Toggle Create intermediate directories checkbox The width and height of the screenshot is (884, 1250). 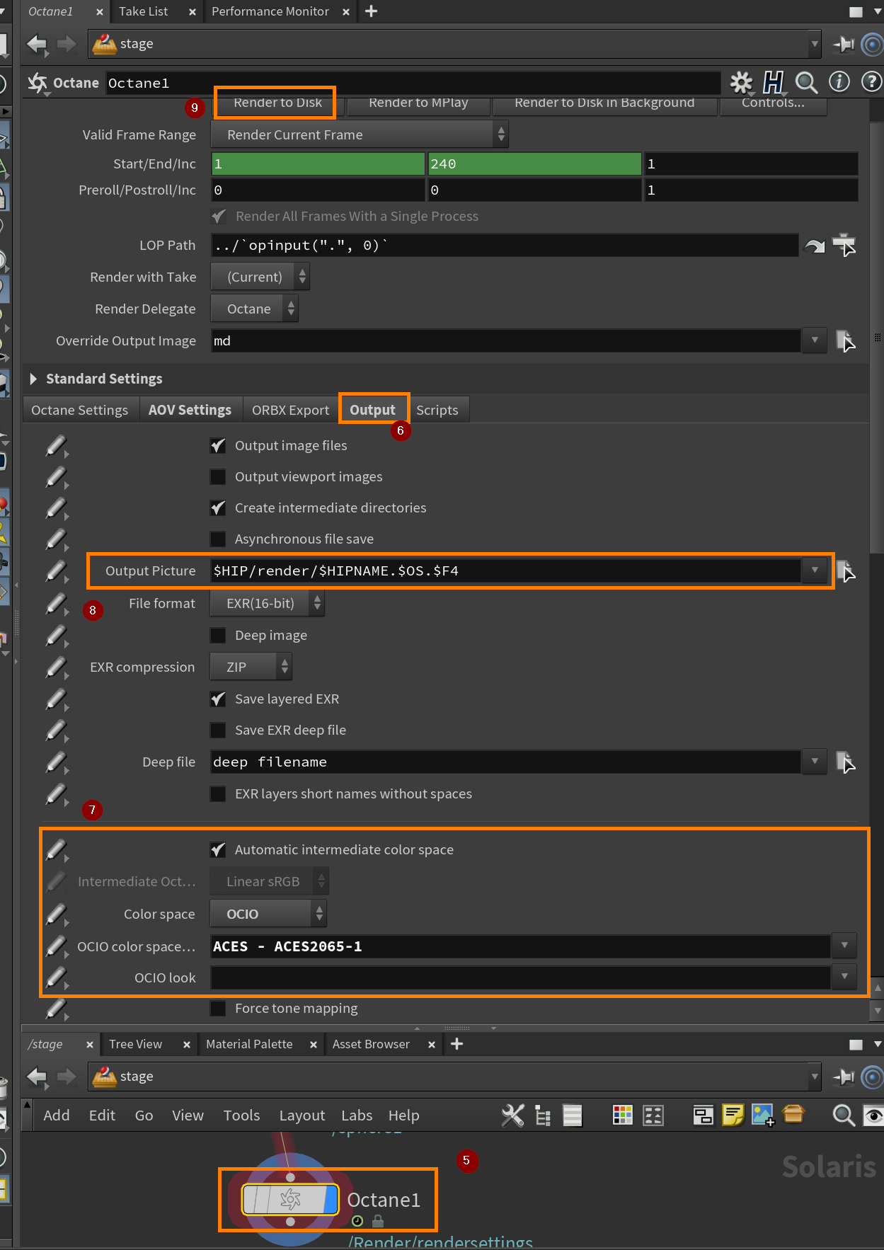click(218, 508)
